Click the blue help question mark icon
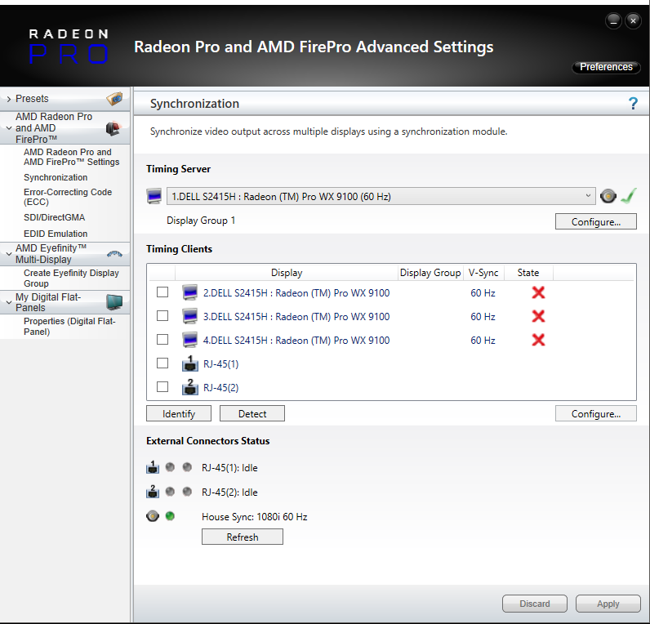650x624 pixels. click(x=632, y=104)
